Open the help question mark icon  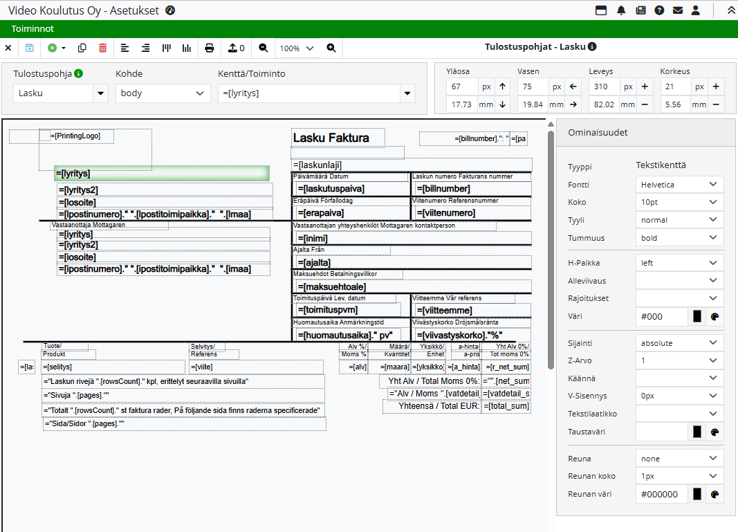pos(659,10)
